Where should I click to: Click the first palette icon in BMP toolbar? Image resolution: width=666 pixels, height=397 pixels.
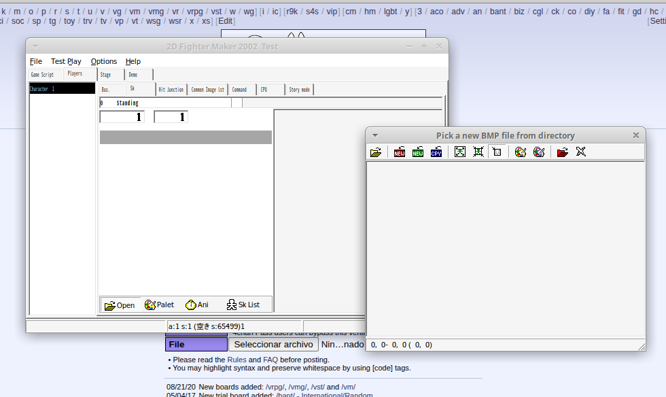pos(521,152)
